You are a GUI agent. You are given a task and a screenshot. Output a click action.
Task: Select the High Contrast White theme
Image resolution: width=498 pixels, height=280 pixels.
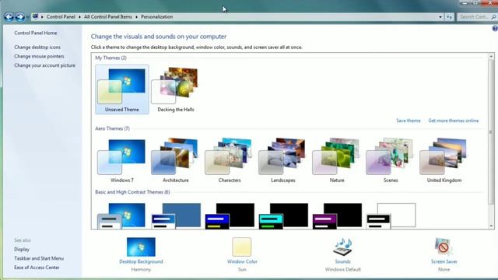pos(391,216)
